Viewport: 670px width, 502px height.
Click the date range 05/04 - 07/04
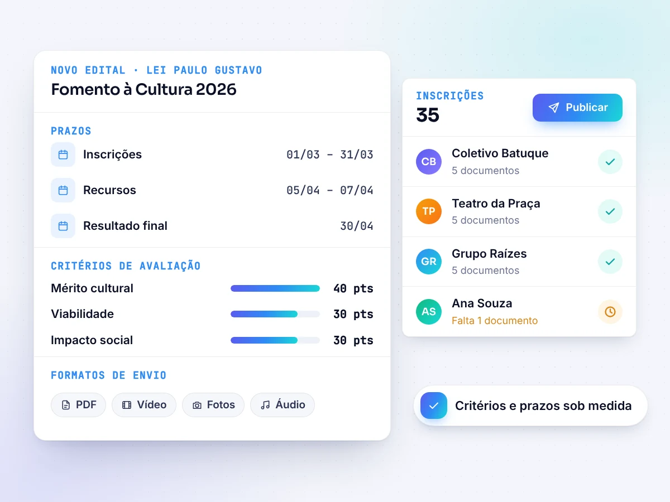point(330,190)
